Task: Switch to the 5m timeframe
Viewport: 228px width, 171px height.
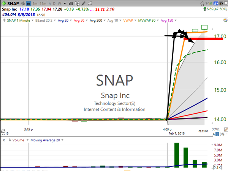Action: (35, 3)
